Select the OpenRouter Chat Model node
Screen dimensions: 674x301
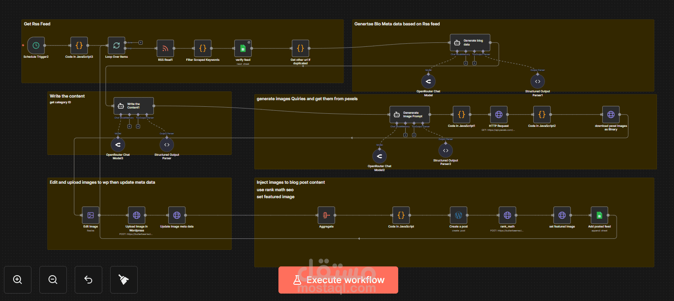[x=428, y=81]
